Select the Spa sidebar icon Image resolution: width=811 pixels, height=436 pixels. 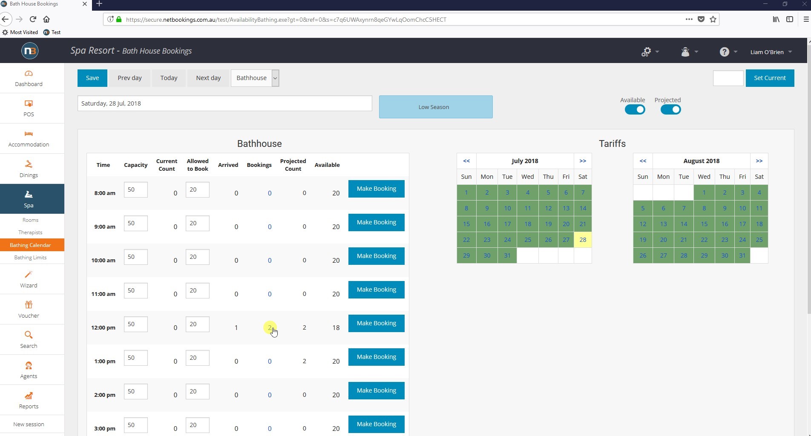tap(29, 195)
